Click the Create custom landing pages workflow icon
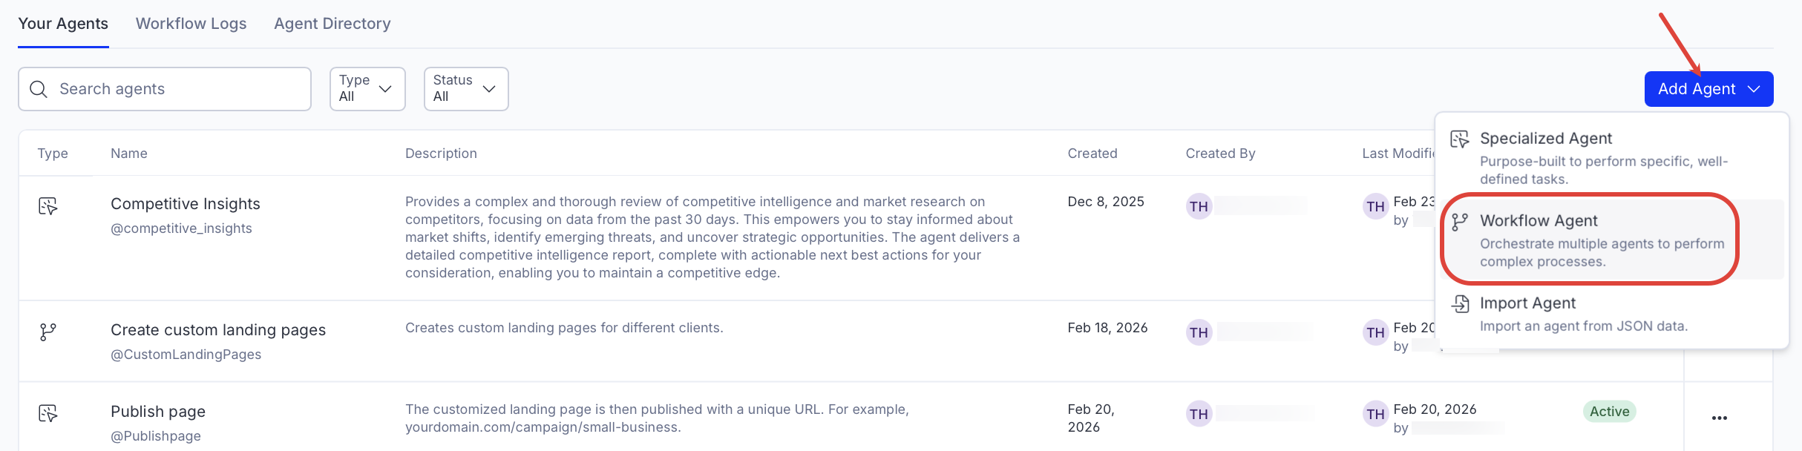This screenshot has width=1802, height=451. pos(48,332)
